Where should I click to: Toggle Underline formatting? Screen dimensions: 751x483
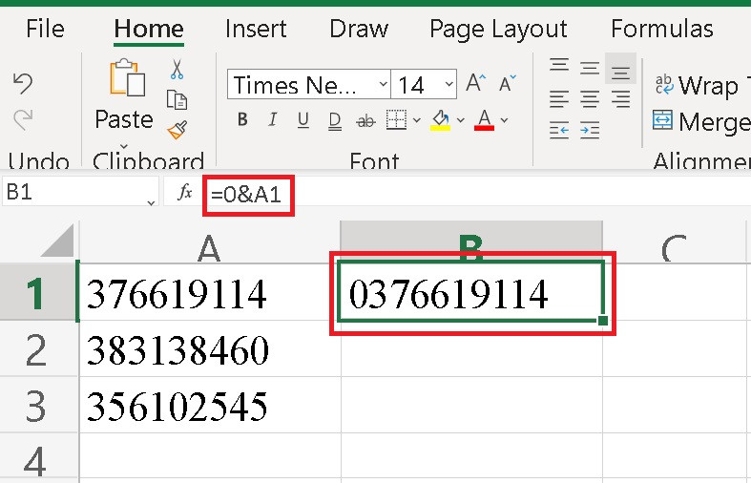point(303,120)
